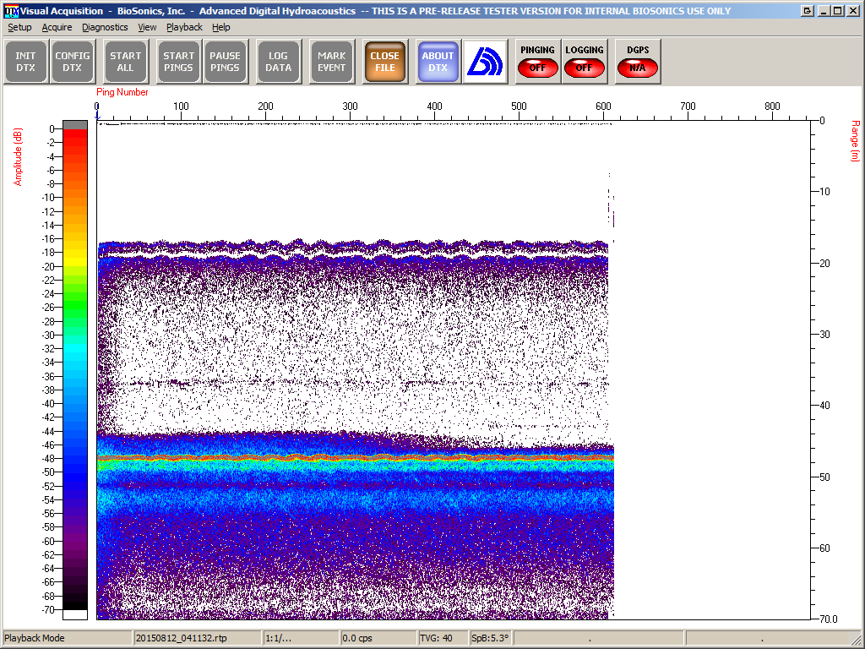Viewport: 865px width, 649px height.
Task: Click the amplitude color scale bar
Action: (x=75, y=370)
